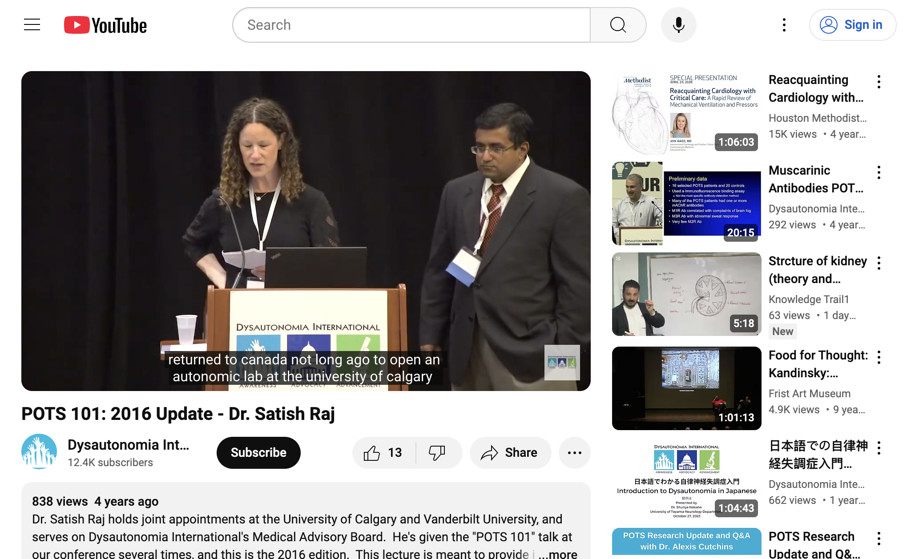Screen dimensions: 911x559
Task: Click the video title POTS 101: 2016 Update
Action: click(x=178, y=414)
